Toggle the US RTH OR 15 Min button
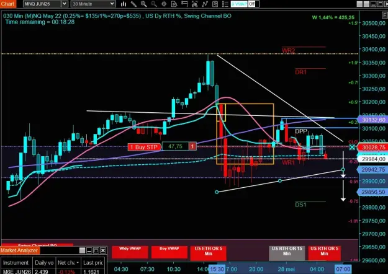Screen dimensions: 388x274 pos(287,253)
